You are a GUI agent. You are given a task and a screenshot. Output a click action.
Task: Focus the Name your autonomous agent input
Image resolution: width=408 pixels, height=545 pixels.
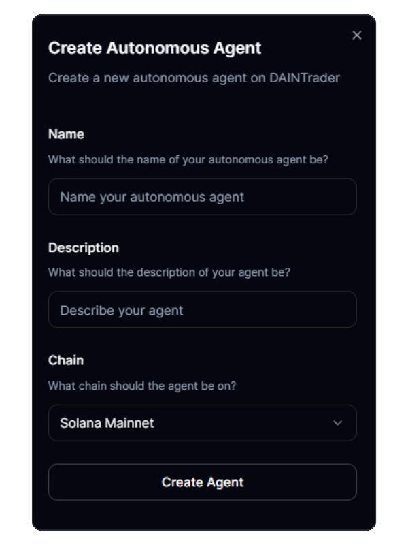pyautogui.click(x=202, y=196)
